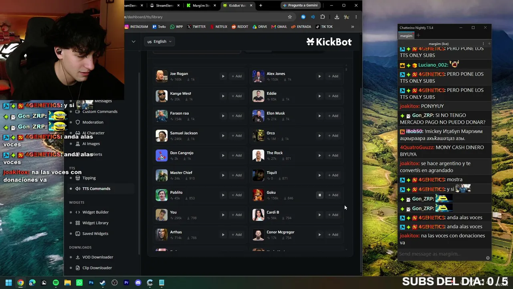This screenshot has width=513, height=289.
Task: Add the Goku voice
Action: (x=333, y=195)
